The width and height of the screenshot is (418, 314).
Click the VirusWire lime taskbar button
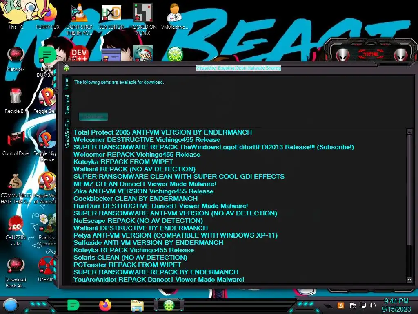click(x=169, y=305)
